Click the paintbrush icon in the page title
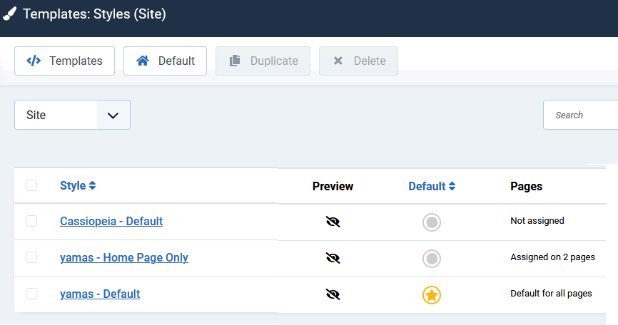618x325 pixels. (9, 14)
